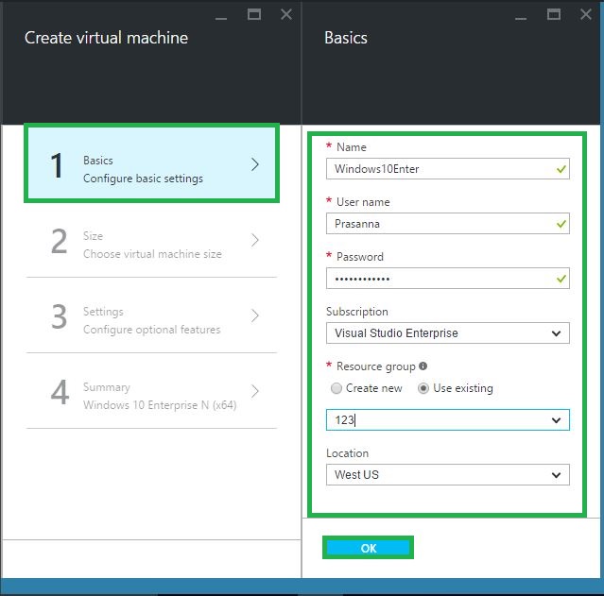Close the Create virtual machine blade

[286, 14]
